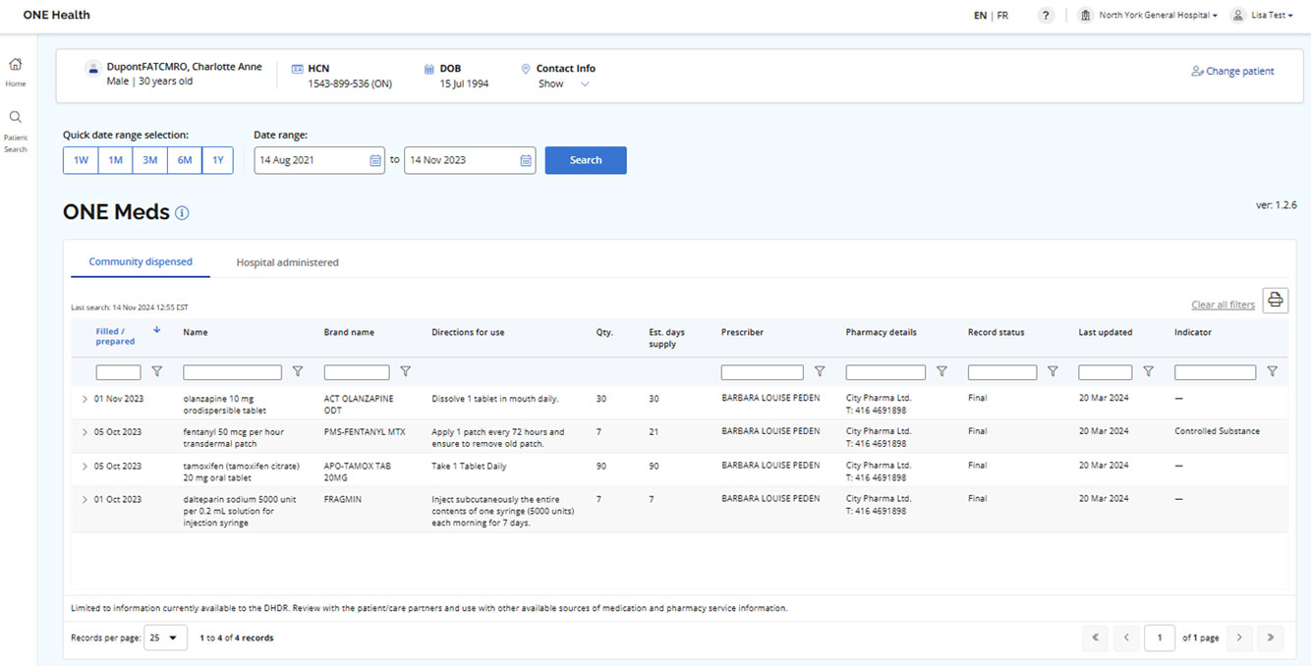The height and width of the screenshot is (666, 1311).
Task: Click the Last updated filter input
Action: point(1106,372)
